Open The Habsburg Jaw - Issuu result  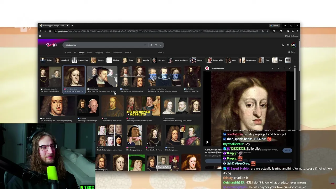click(x=112, y=108)
